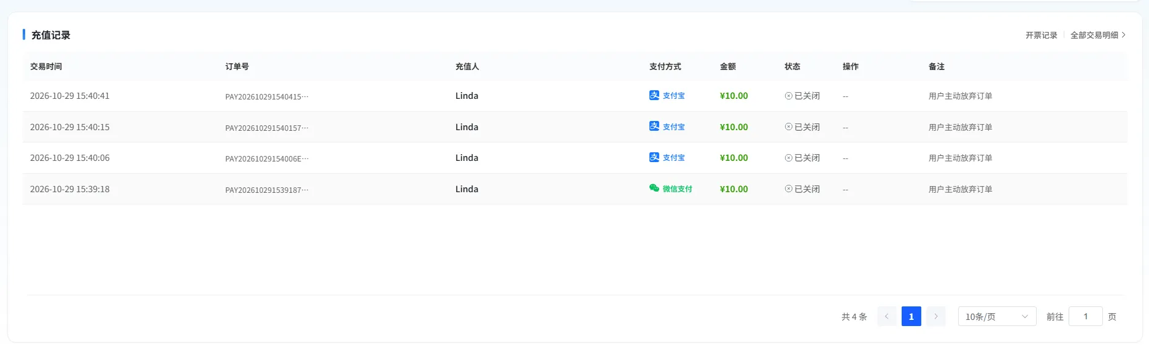
Task: Click timestamp 2026-10-29 15:40:06
Action: tap(70, 158)
